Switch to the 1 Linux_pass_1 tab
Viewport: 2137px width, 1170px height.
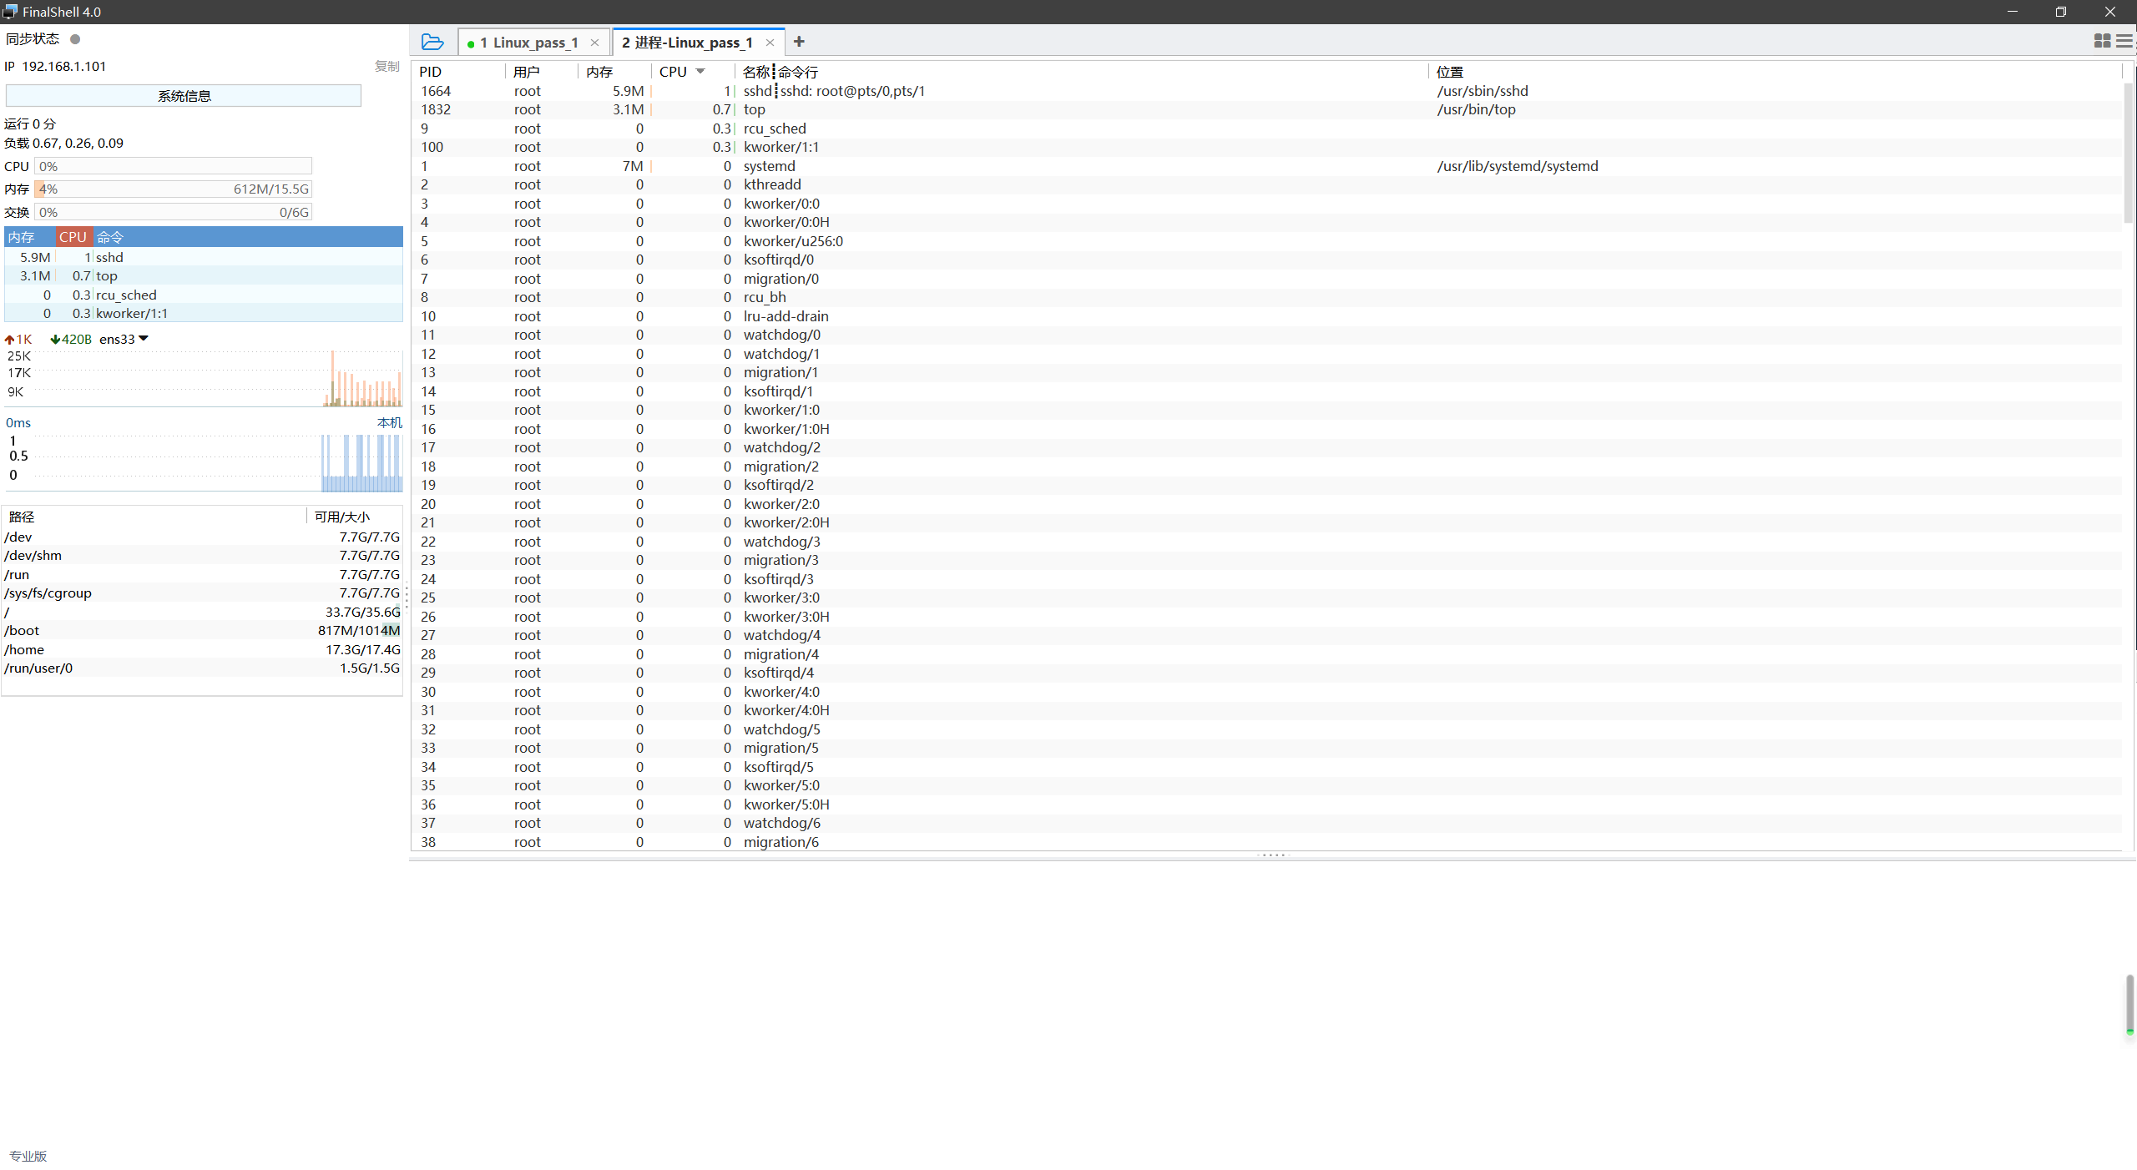click(x=528, y=43)
